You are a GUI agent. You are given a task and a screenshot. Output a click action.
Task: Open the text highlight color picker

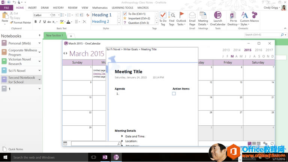coord(65,22)
